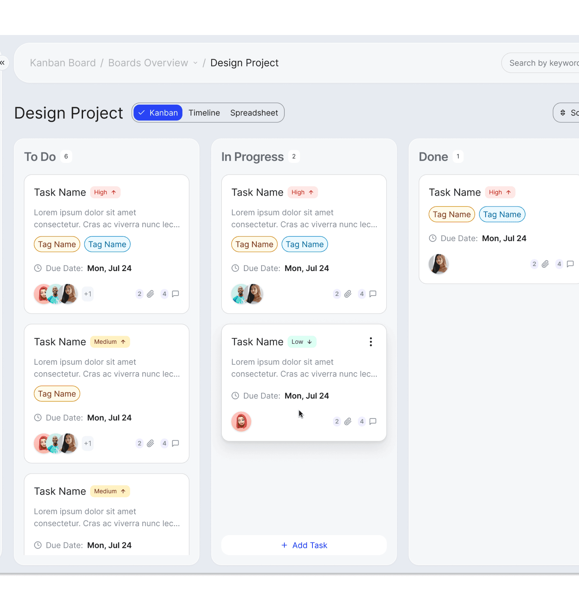Image resolution: width=579 pixels, height=609 pixels.
Task: Click the +1 assignees indicator on first To Do card
Action: [x=88, y=294]
